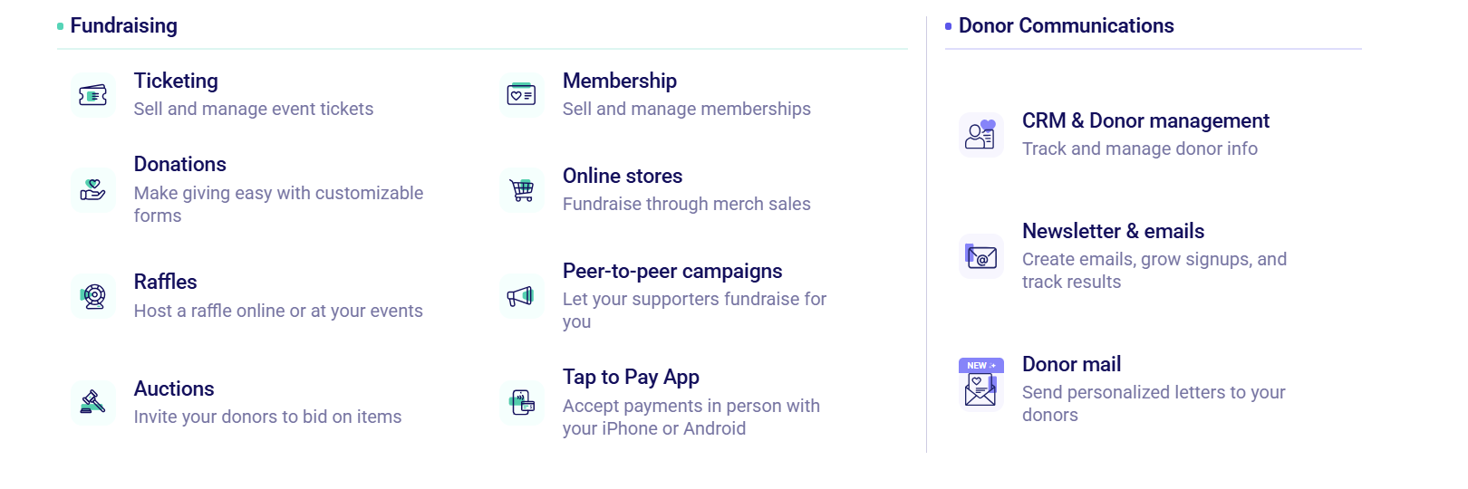This screenshot has width=1468, height=489.
Task: Click the Auctions gavel icon
Action: coord(92,402)
